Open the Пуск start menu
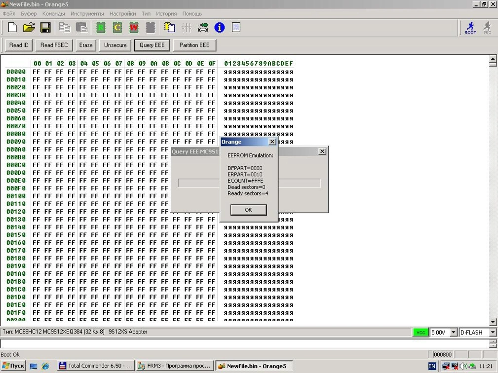 point(13,366)
